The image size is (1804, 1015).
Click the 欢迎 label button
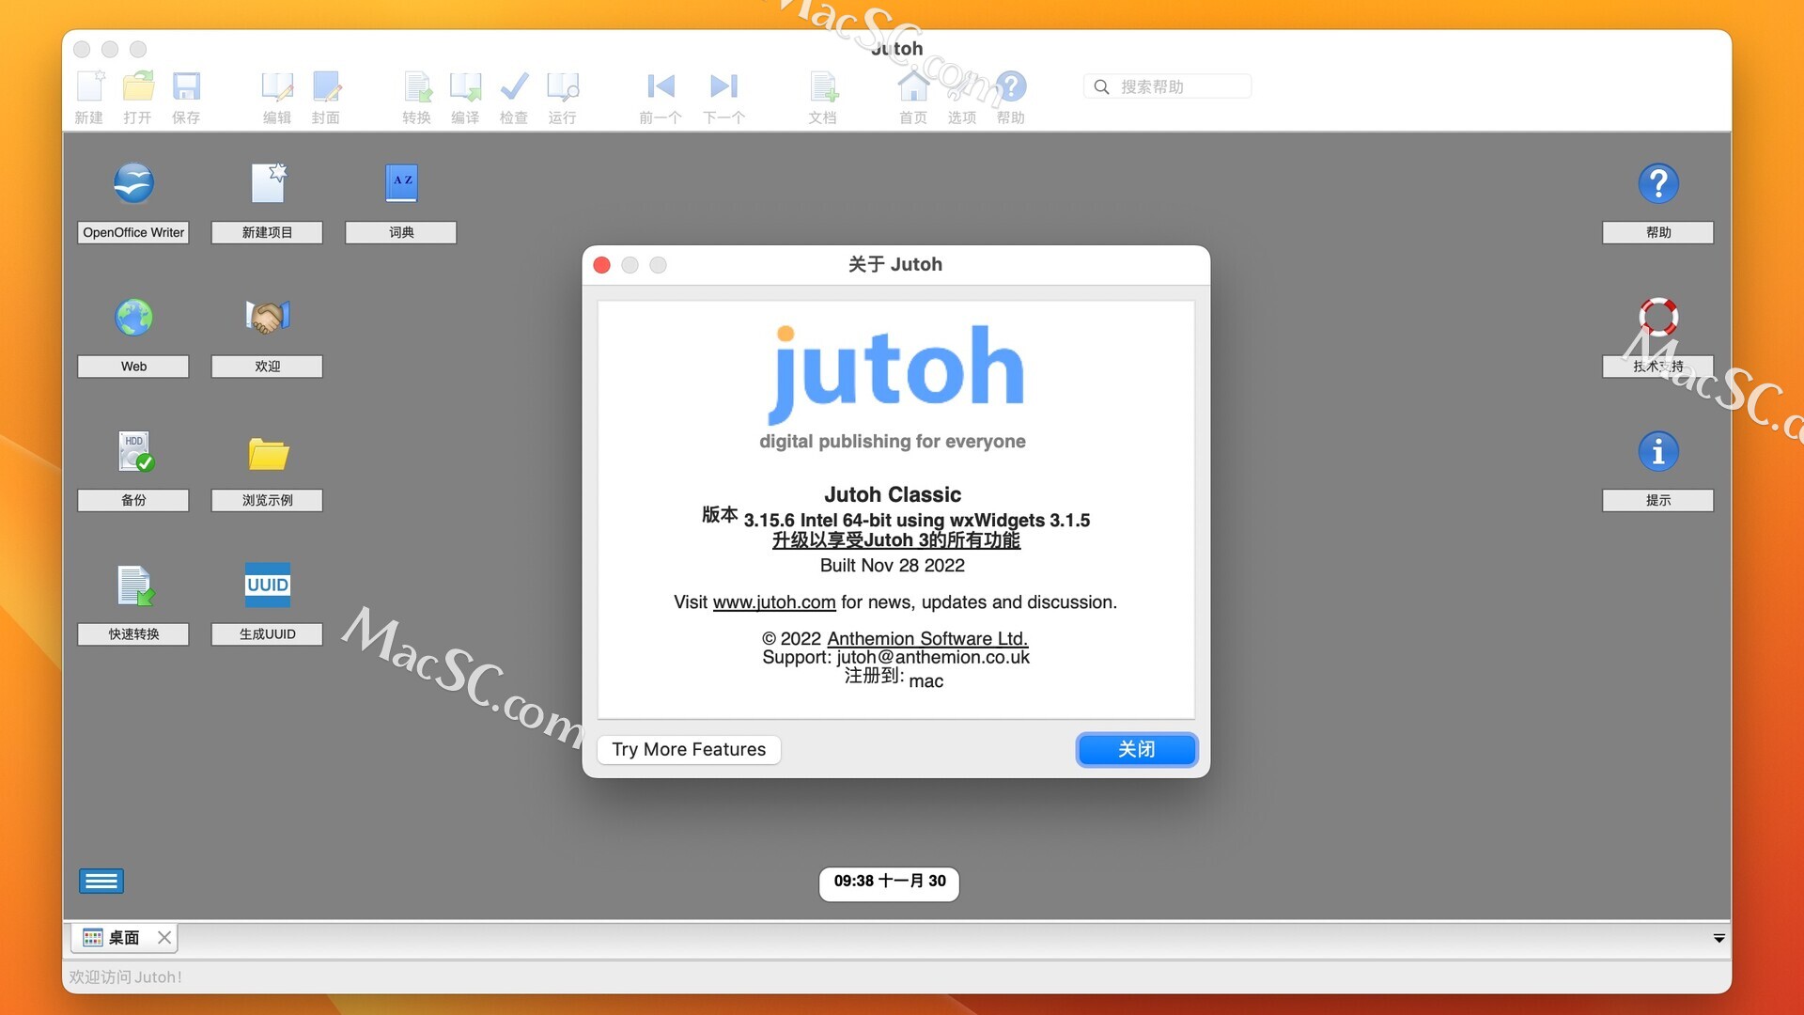pos(268,367)
